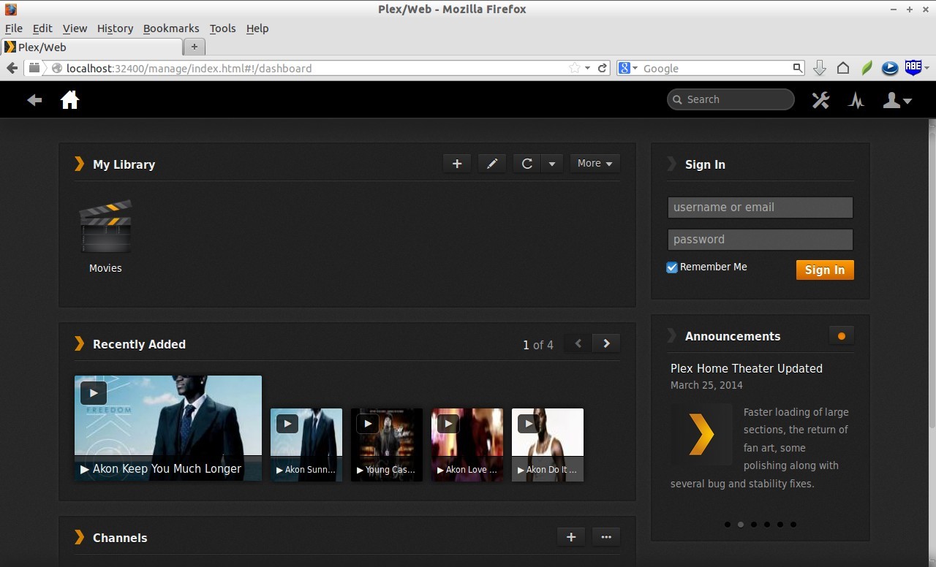The width and height of the screenshot is (936, 567).
Task: Open the activity pulse status icon
Action: (856, 100)
